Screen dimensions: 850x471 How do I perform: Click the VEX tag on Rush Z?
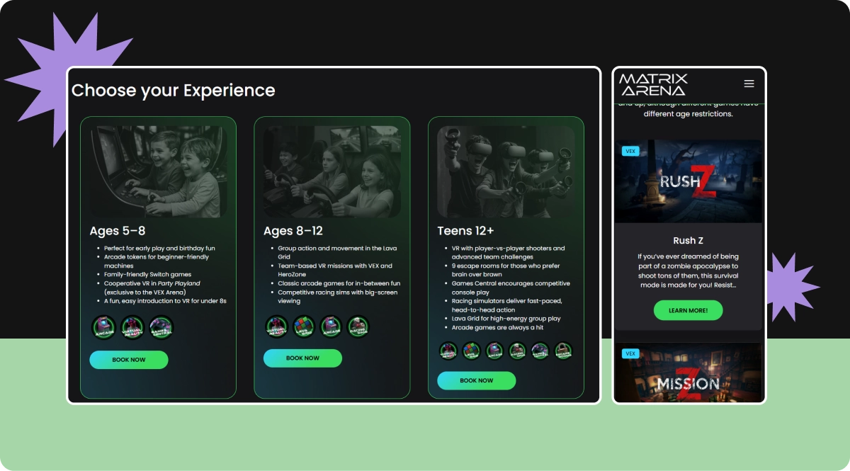[x=630, y=151]
